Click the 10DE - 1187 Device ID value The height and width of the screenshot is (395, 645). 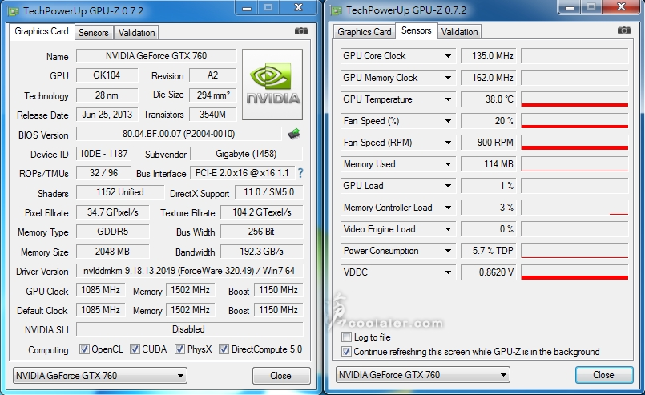click(x=103, y=154)
